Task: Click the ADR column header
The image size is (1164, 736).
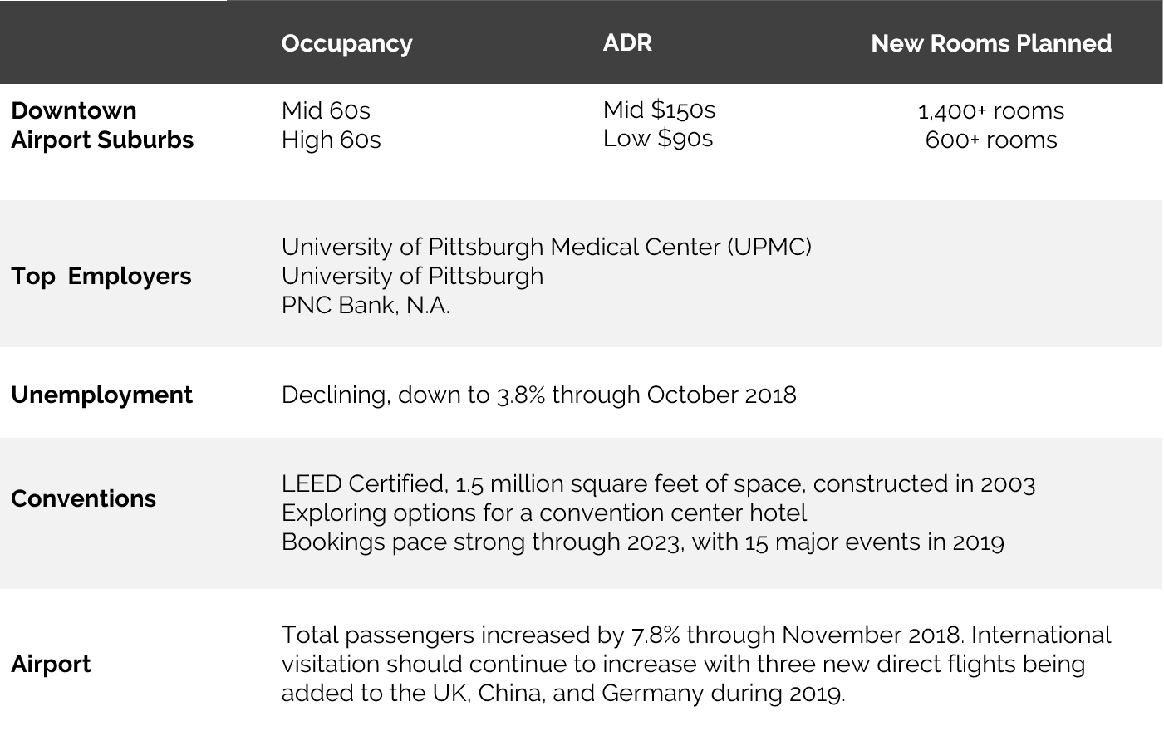Action: [x=627, y=42]
